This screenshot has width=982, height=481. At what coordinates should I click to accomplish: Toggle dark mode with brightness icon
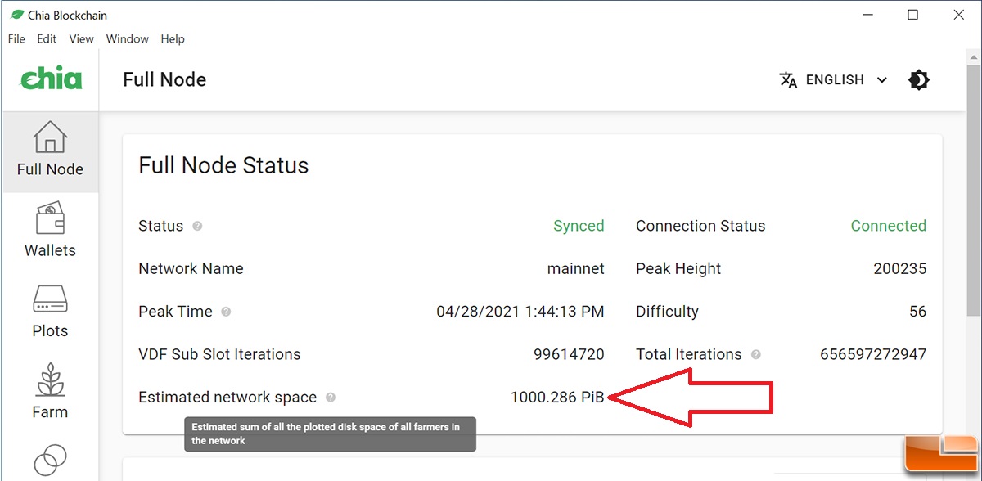[x=919, y=79]
